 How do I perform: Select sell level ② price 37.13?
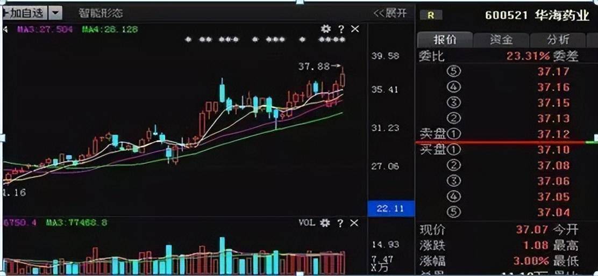(x=553, y=118)
